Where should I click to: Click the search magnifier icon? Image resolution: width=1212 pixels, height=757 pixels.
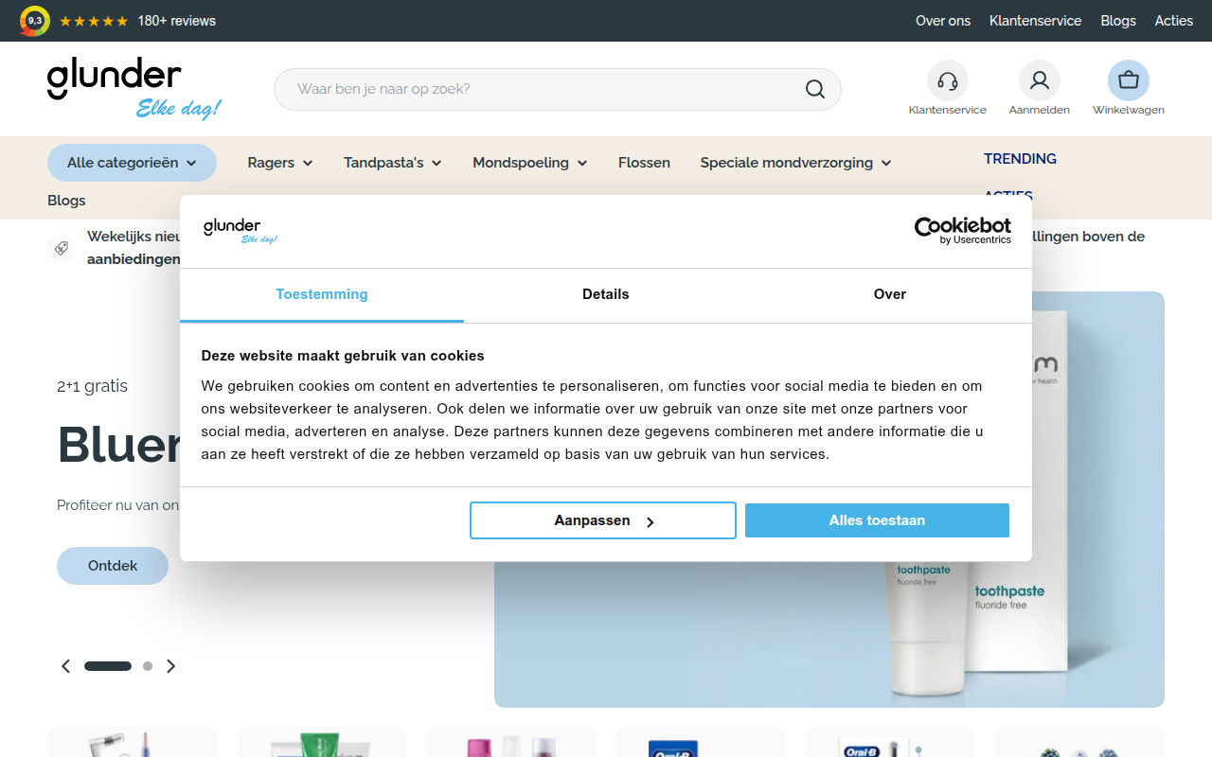click(815, 89)
